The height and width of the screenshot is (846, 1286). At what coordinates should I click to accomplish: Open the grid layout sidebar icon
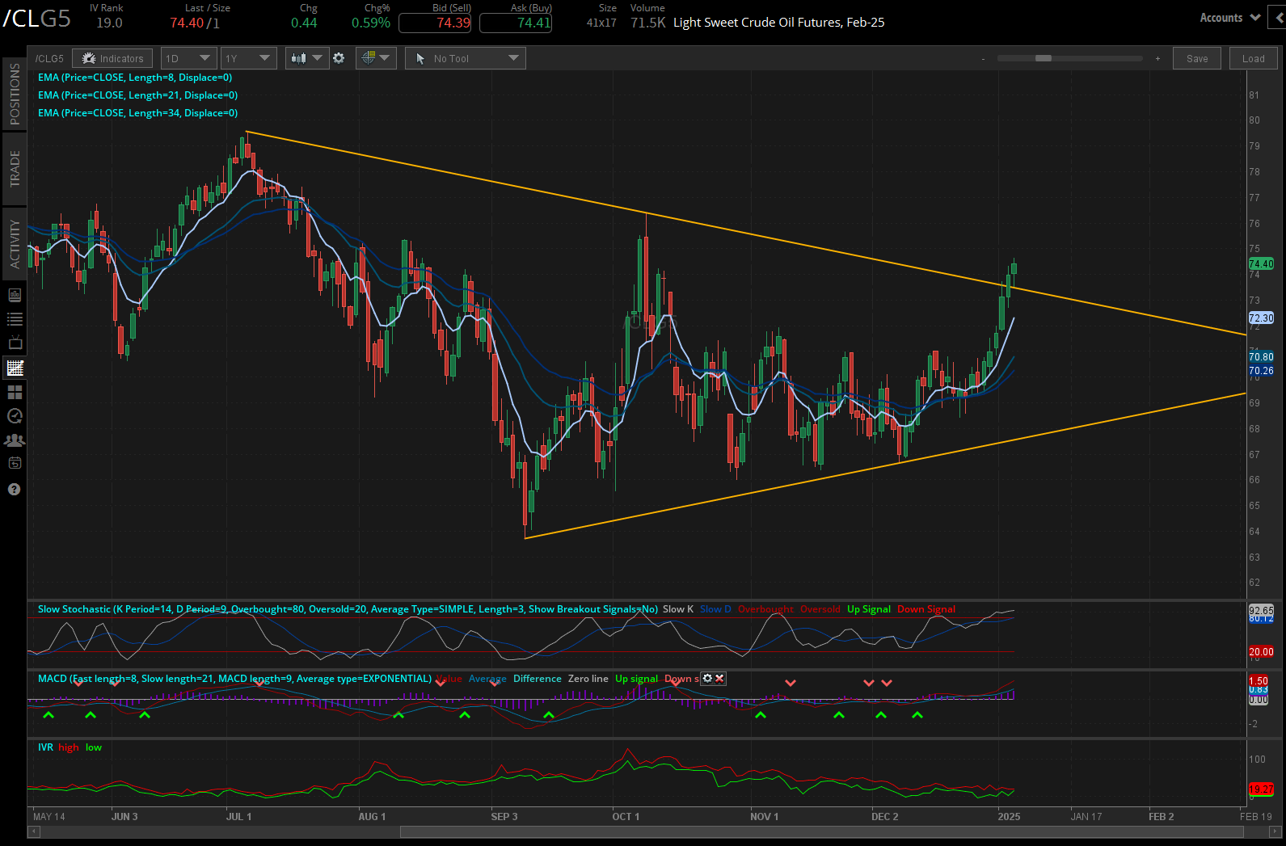pyautogui.click(x=15, y=392)
